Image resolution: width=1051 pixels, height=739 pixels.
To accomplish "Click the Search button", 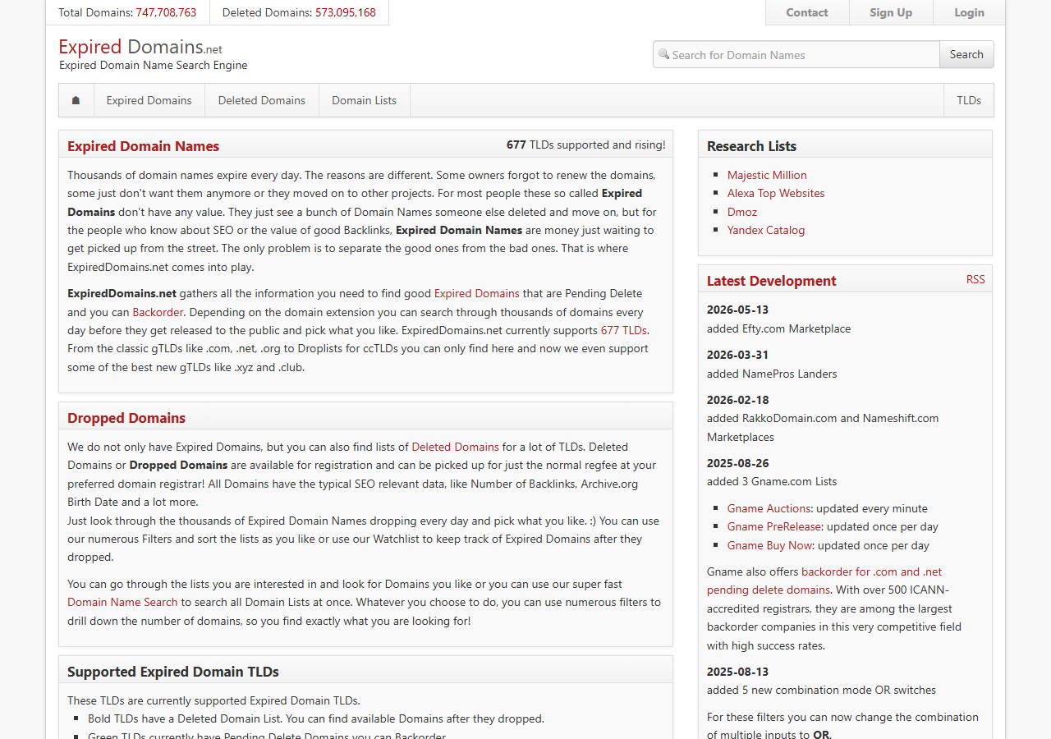I will pyautogui.click(x=966, y=54).
